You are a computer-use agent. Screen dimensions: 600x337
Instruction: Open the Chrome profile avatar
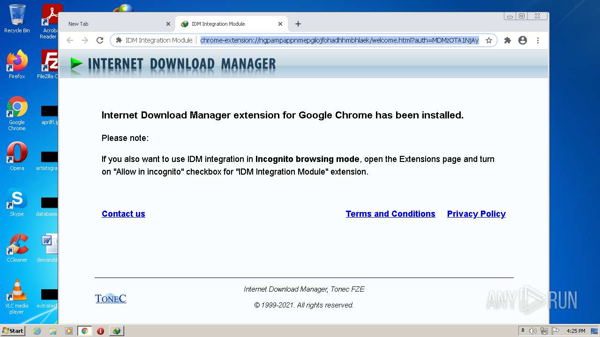(523, 40)
